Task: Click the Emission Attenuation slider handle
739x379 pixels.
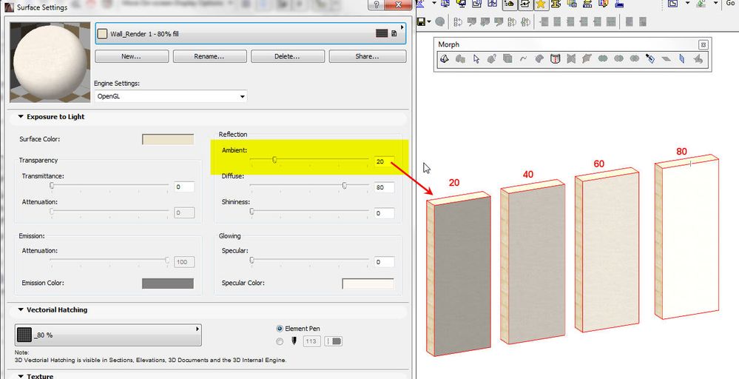Action: (x=167, y=261)
